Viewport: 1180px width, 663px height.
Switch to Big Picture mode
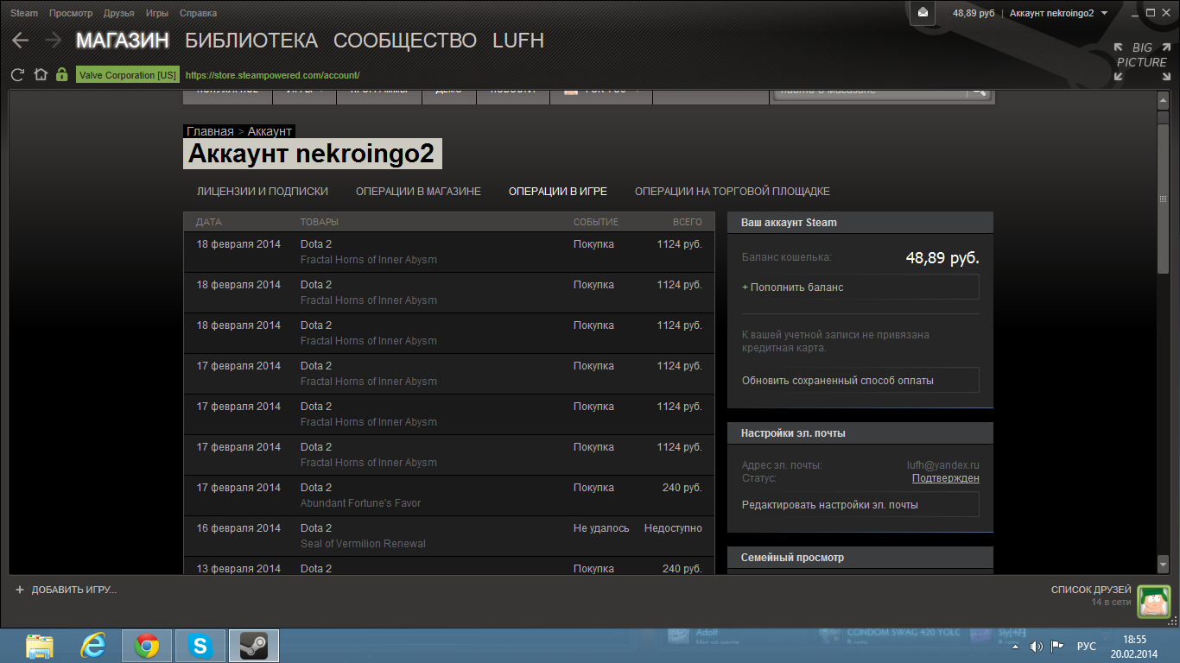point(1142,61)
